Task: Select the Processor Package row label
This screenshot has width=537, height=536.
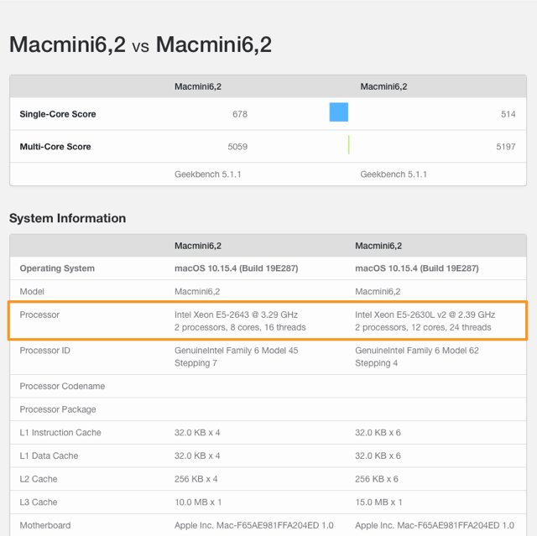Action: point(58,409)
